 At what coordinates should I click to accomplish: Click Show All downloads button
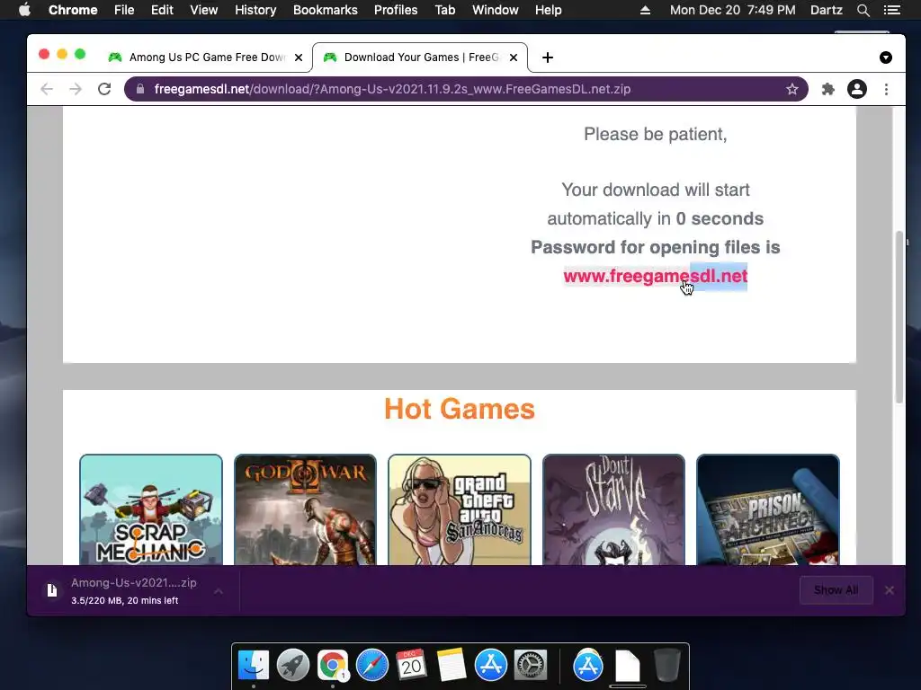836,590
